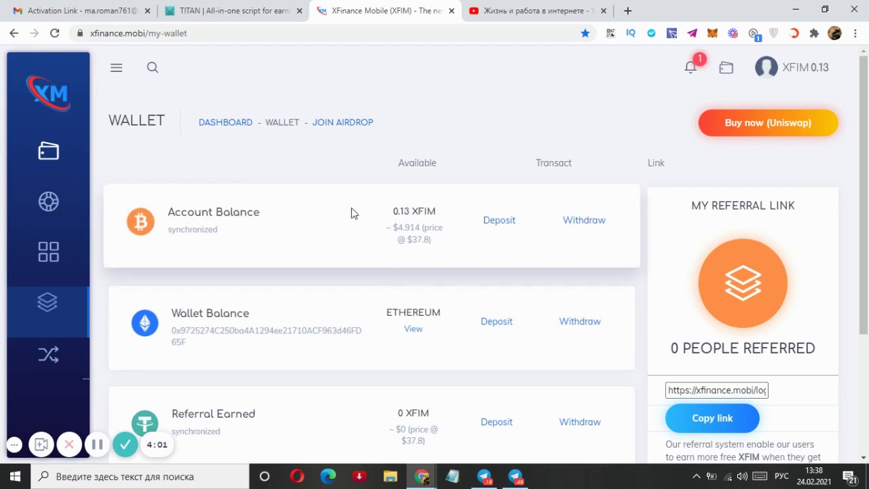Click the volume speaker tray icon
This screenshot has width=869, height=489.
(742, 476)
